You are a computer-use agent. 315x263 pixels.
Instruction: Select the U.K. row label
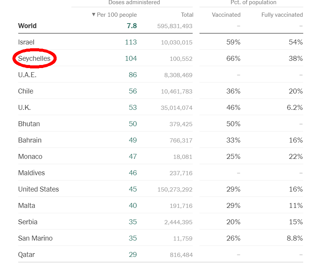24,108
